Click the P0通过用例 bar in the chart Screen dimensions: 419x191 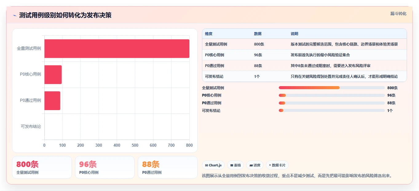(52, 101)
